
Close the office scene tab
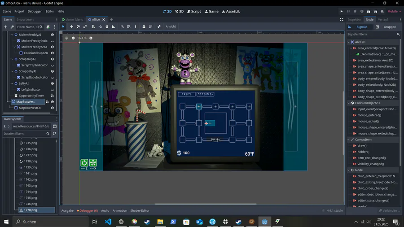point(104,20)
